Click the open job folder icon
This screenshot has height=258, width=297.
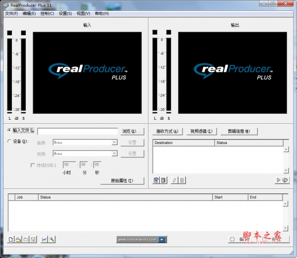click(x=18, y=239)
